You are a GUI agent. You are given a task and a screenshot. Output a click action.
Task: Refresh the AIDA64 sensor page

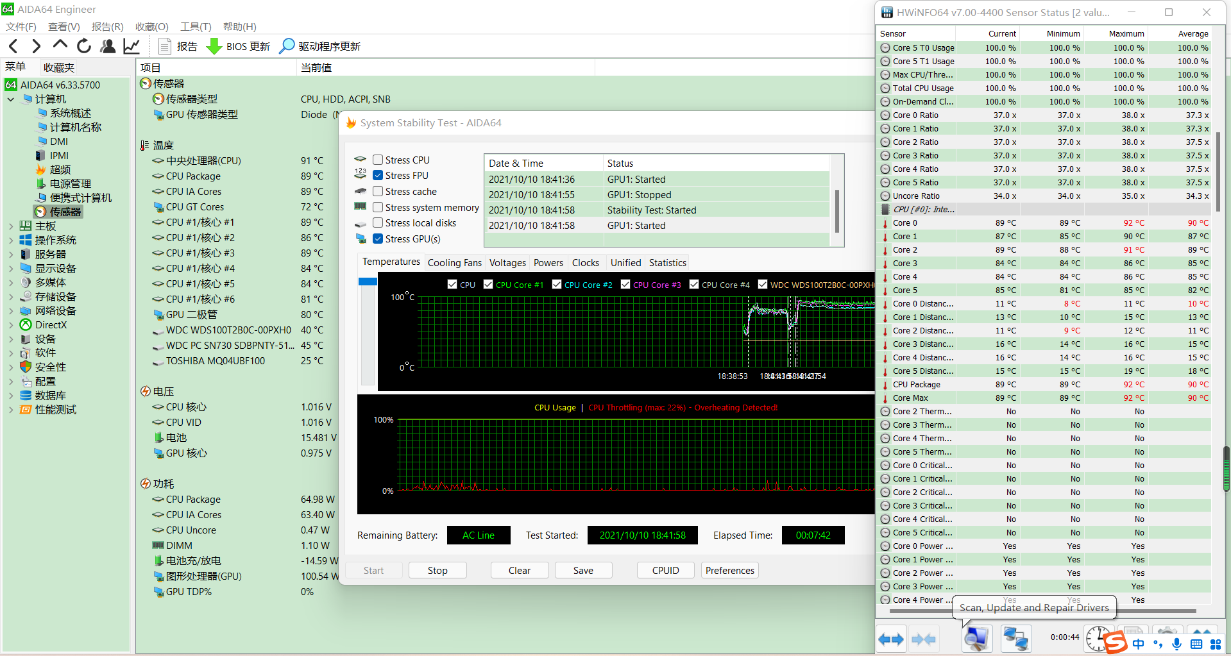[84, 46]
